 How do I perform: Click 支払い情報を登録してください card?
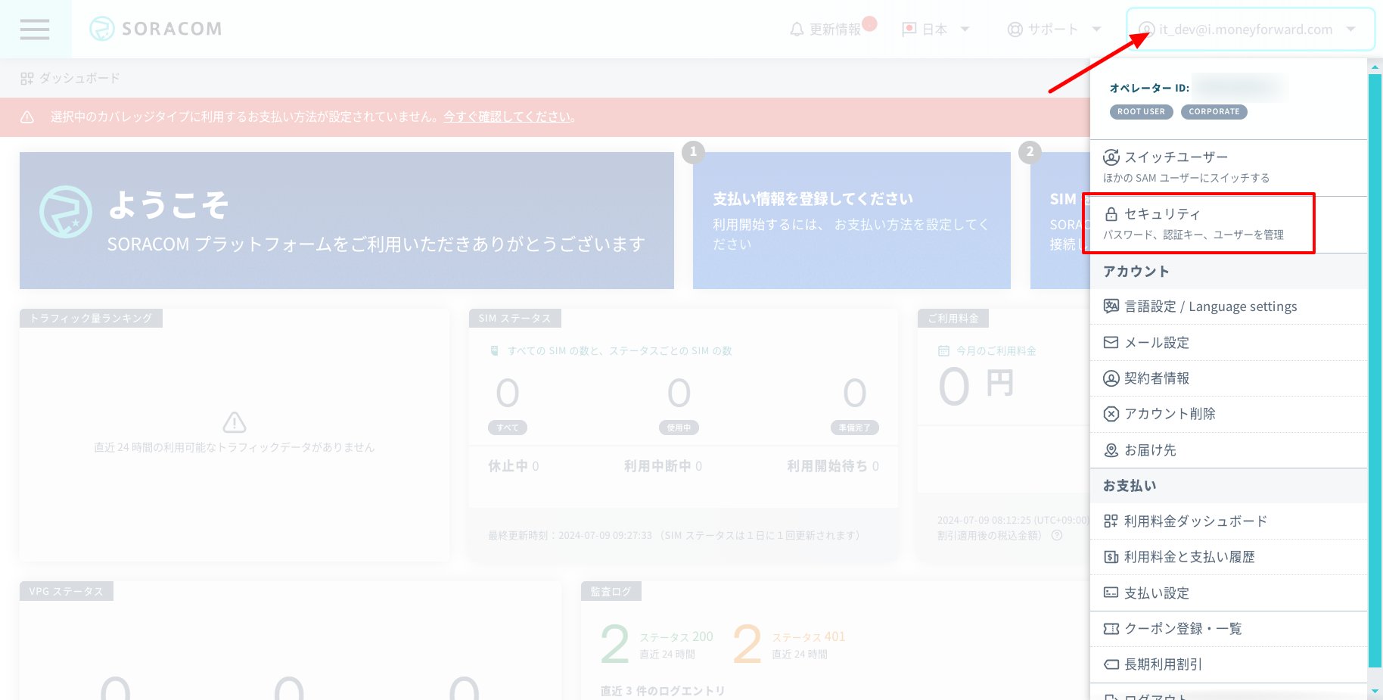pos(852,220)
